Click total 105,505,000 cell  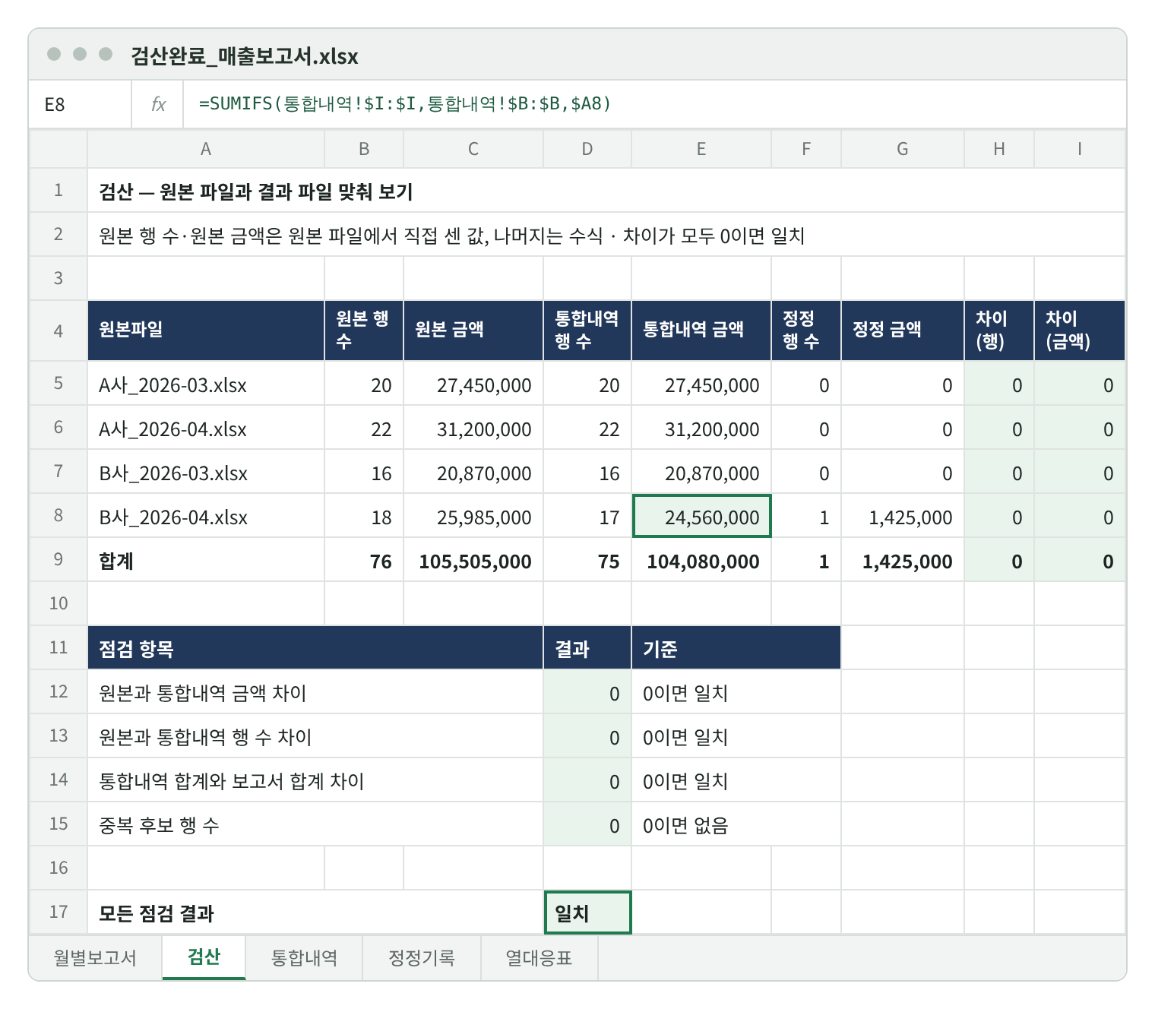point(473,560)
